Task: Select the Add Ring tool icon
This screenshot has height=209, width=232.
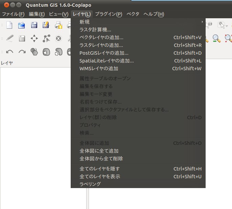Action: point(46,52)
